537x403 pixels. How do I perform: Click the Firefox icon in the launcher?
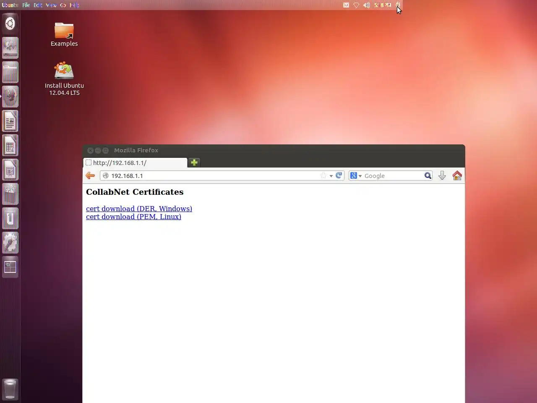10,96
